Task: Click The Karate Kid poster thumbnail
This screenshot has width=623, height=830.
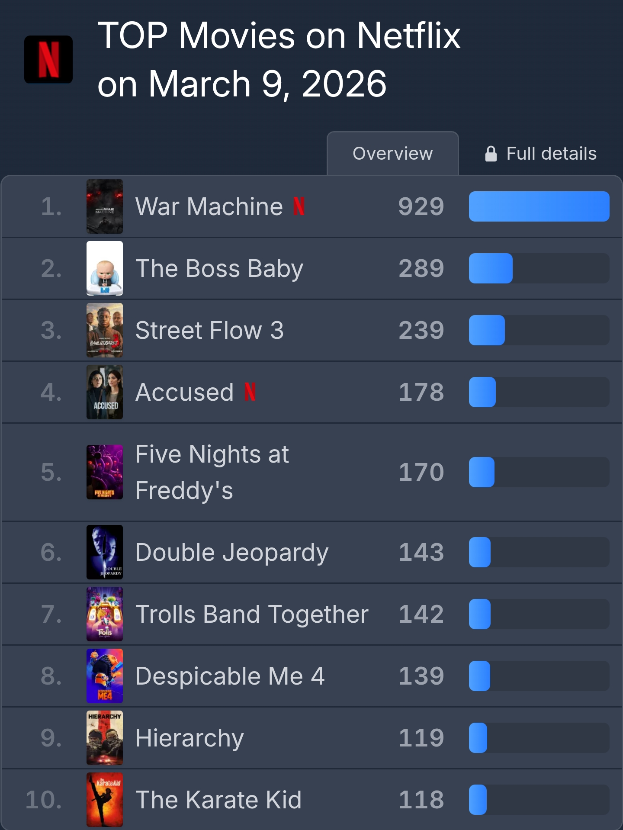Action: 105,800
